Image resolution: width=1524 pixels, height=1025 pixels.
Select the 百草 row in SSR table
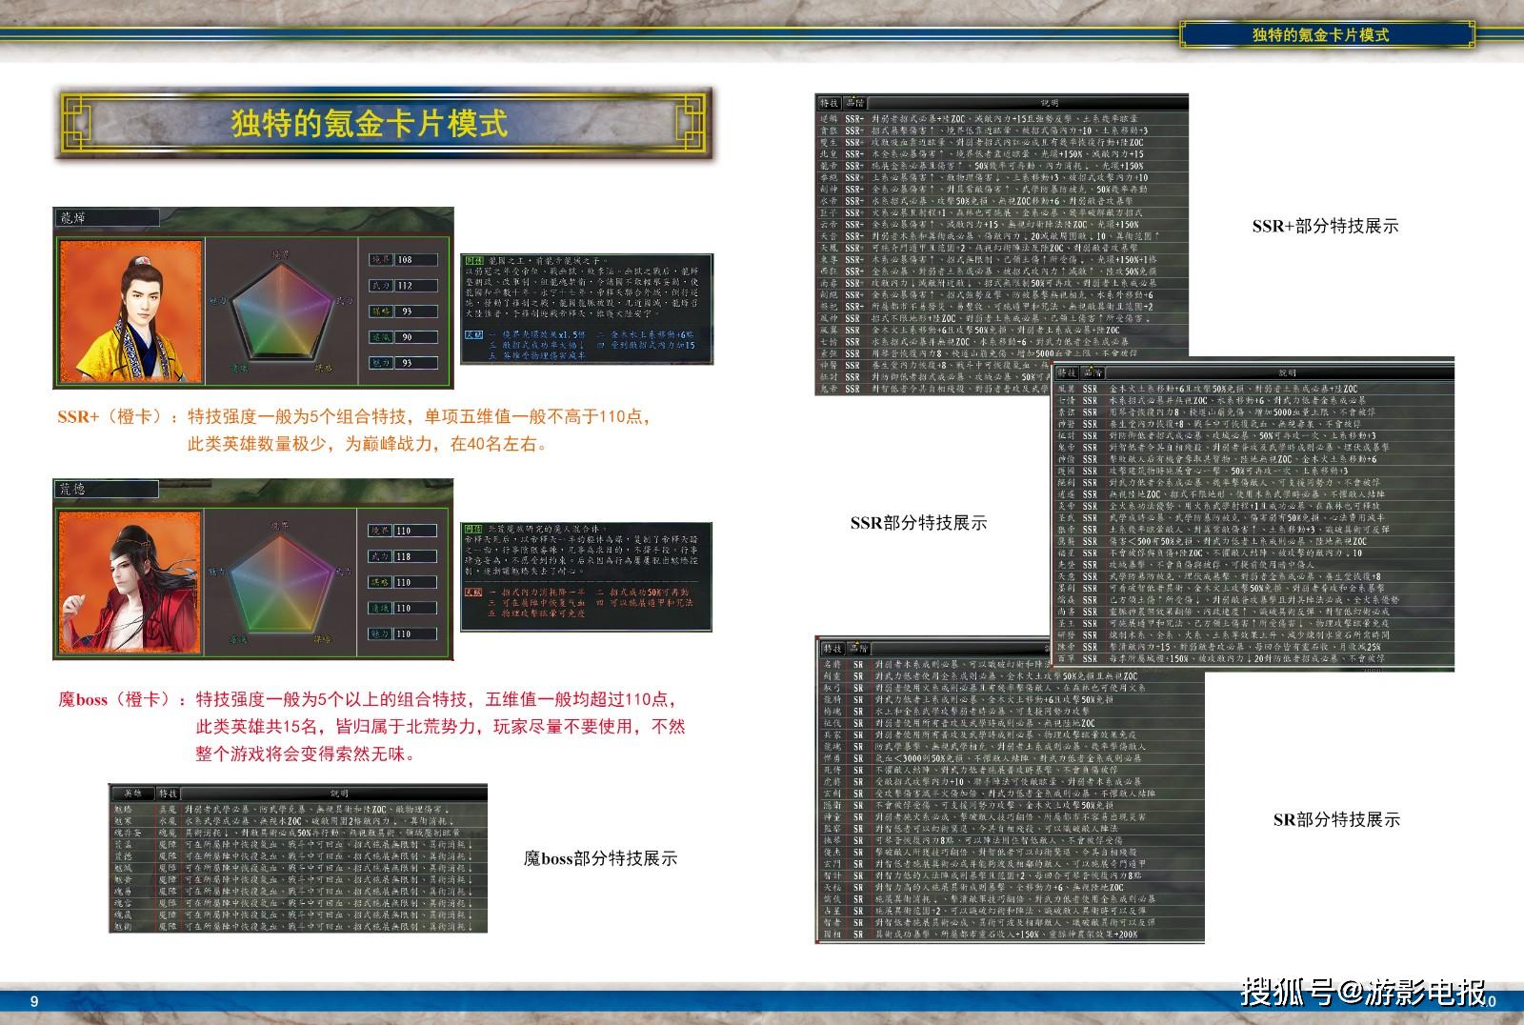pos(1254,658)
